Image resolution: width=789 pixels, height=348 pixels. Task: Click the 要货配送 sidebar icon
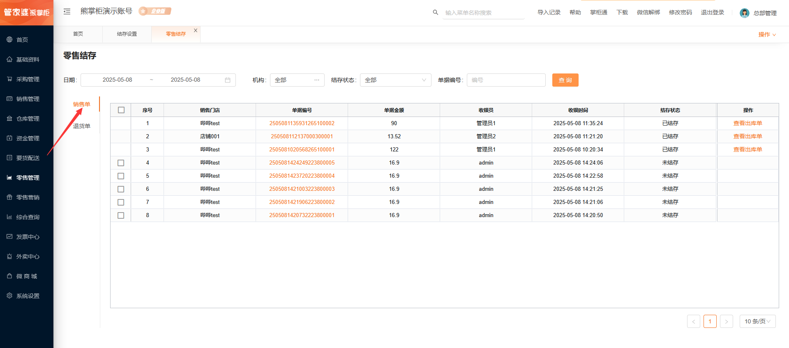point(9,158)
